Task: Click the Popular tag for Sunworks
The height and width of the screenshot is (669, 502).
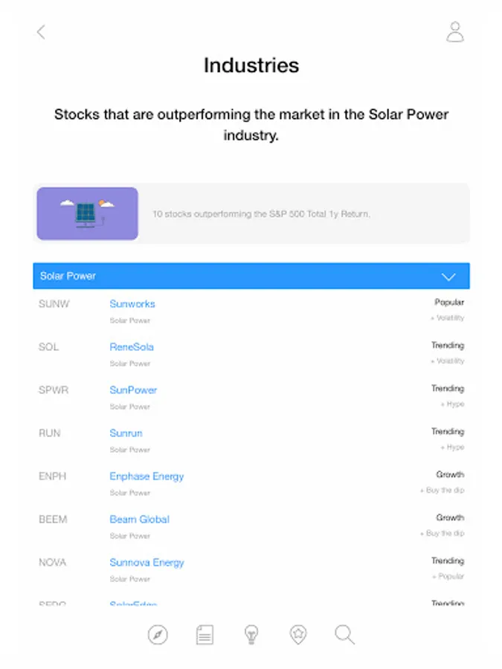Action: pos(449,303)
